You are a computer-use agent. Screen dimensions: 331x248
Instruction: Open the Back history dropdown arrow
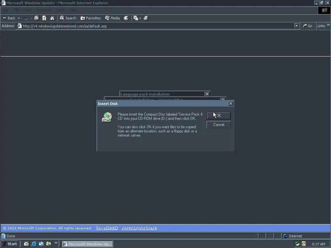[x=19, y=18]
